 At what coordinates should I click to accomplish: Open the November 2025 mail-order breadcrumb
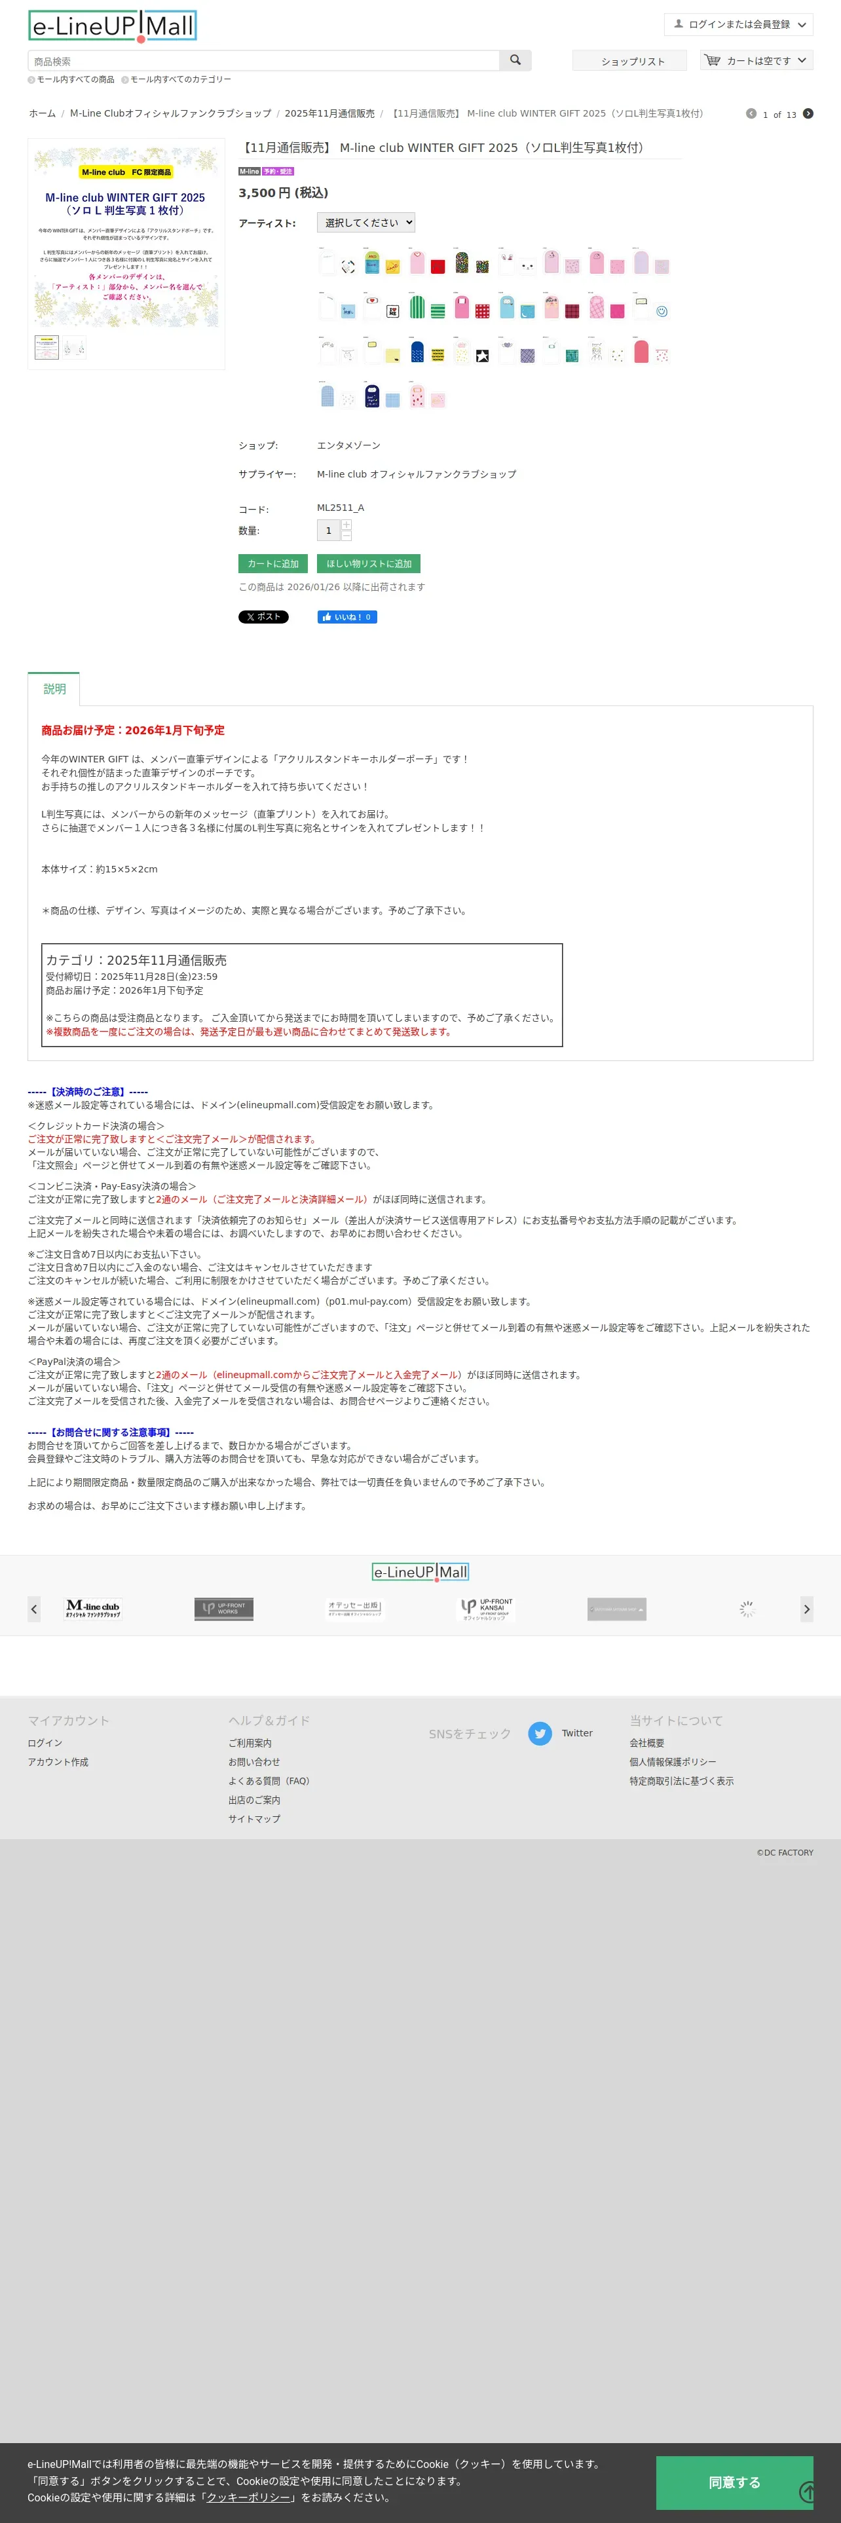point(330,113)
